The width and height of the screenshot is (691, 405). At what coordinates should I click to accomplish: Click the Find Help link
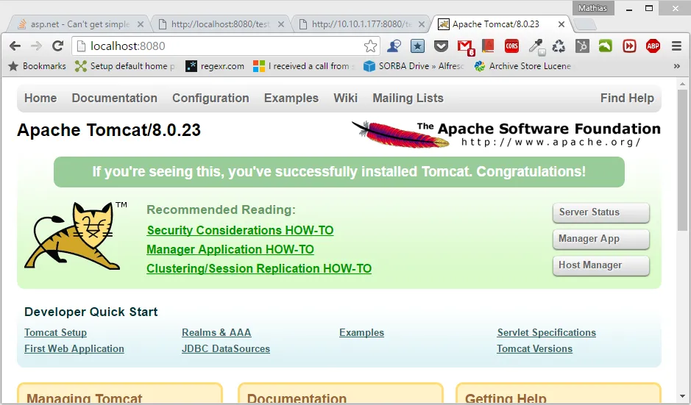click(627, 98)
